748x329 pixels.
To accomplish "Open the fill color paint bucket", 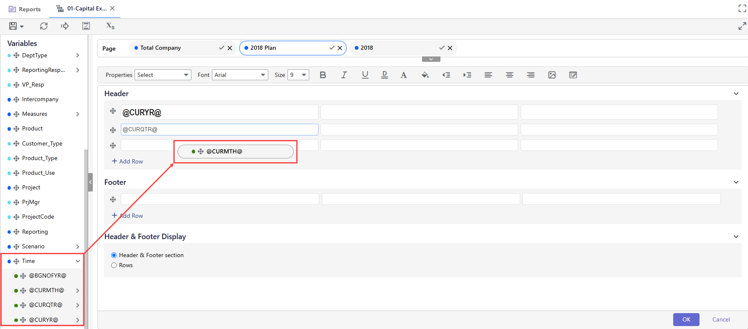I will [x=425, y=75].
